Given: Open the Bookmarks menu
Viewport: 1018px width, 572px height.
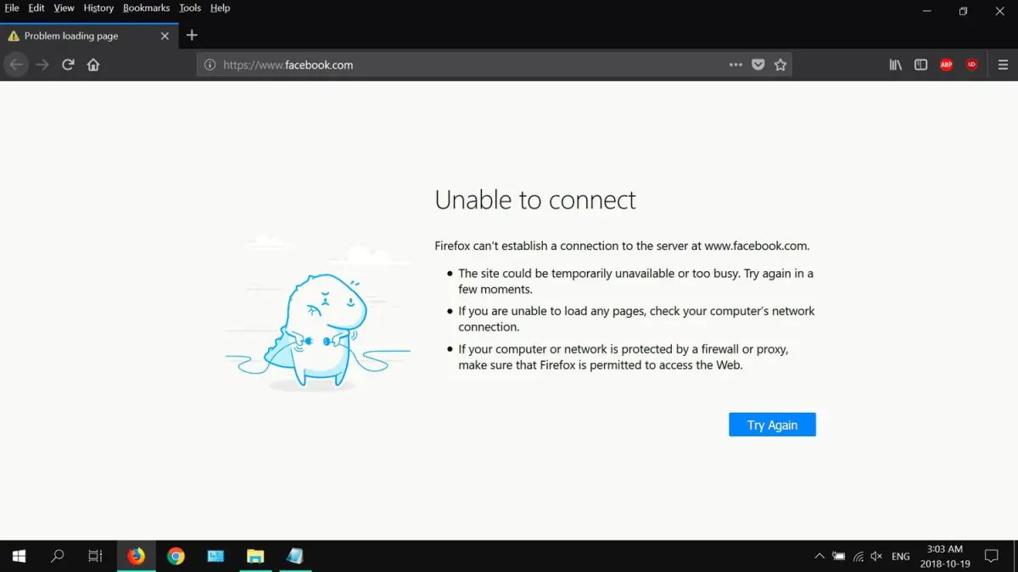Looking at the screenshot, I should [146, 8].
